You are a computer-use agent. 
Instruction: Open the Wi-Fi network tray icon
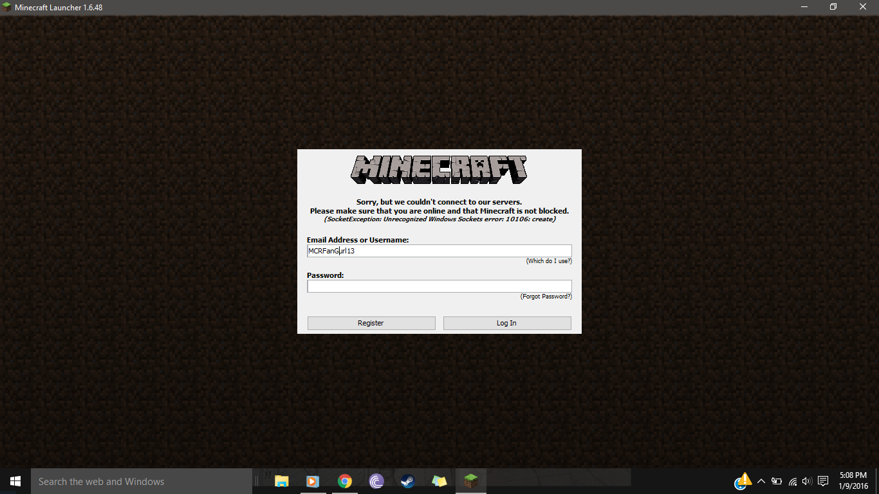pyautogui.click(x=793, y=481)
